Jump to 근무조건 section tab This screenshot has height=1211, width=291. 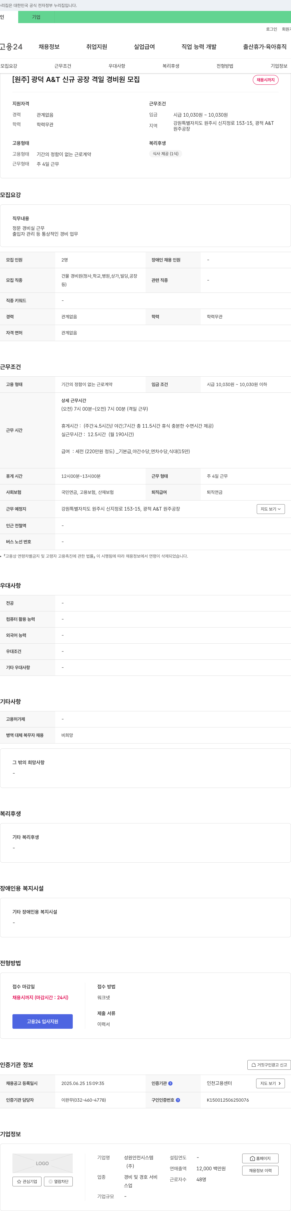coord(63,66)
